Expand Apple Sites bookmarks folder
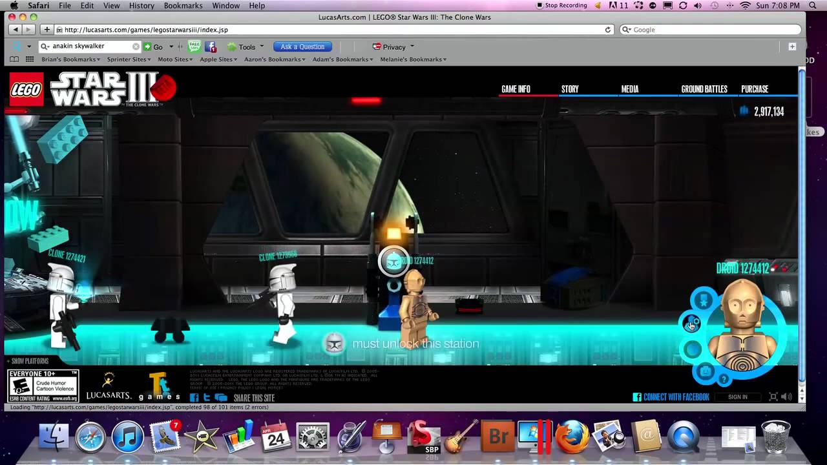This screenshot has height=465, width=827. [x=219, y=59]
